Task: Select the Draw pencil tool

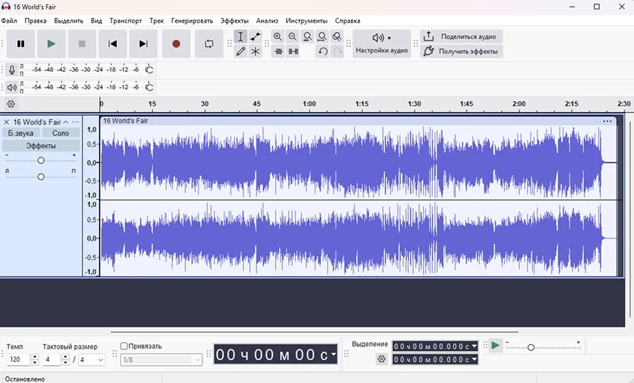Action: pyautogui.click(x=241, y=51)
